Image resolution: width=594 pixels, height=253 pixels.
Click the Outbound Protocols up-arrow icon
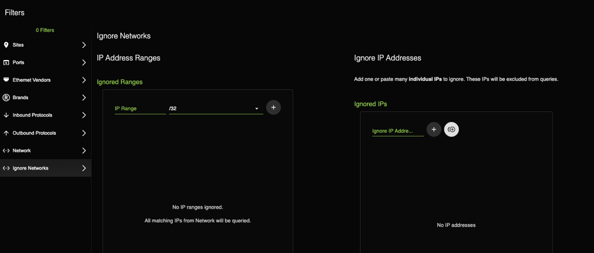pyautogui.click(x=6, y=133)
